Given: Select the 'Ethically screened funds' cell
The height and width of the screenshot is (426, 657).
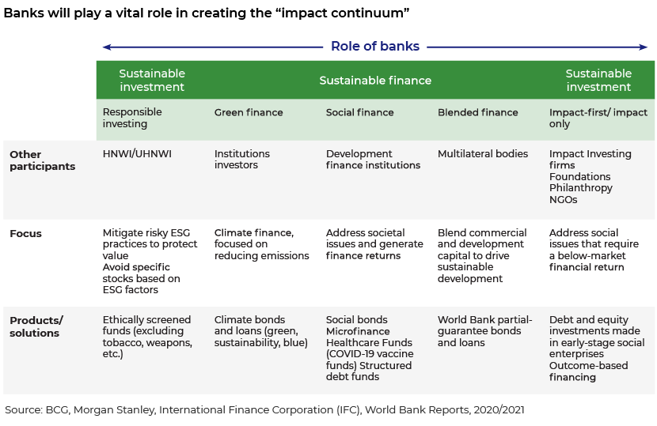Looking at the screenshot, I should click(147, 337).
